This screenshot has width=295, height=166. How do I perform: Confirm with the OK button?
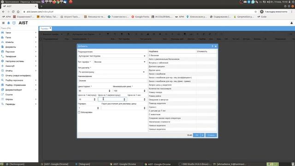coord(197,135)
